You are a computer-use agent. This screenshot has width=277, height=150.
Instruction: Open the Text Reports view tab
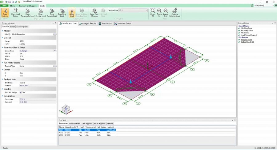click(106, 23)
